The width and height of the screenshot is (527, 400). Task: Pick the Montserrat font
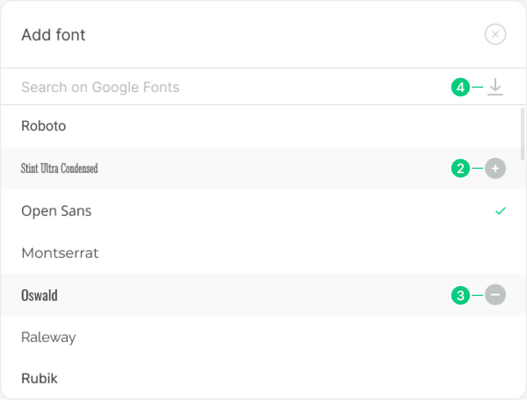pos(60,253)
